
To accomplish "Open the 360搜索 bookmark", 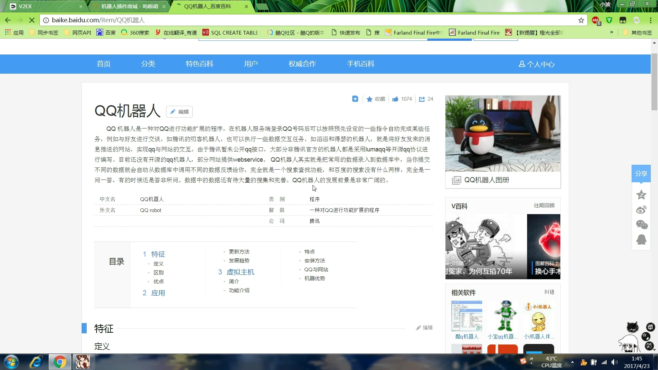I will tap(135, 33).
